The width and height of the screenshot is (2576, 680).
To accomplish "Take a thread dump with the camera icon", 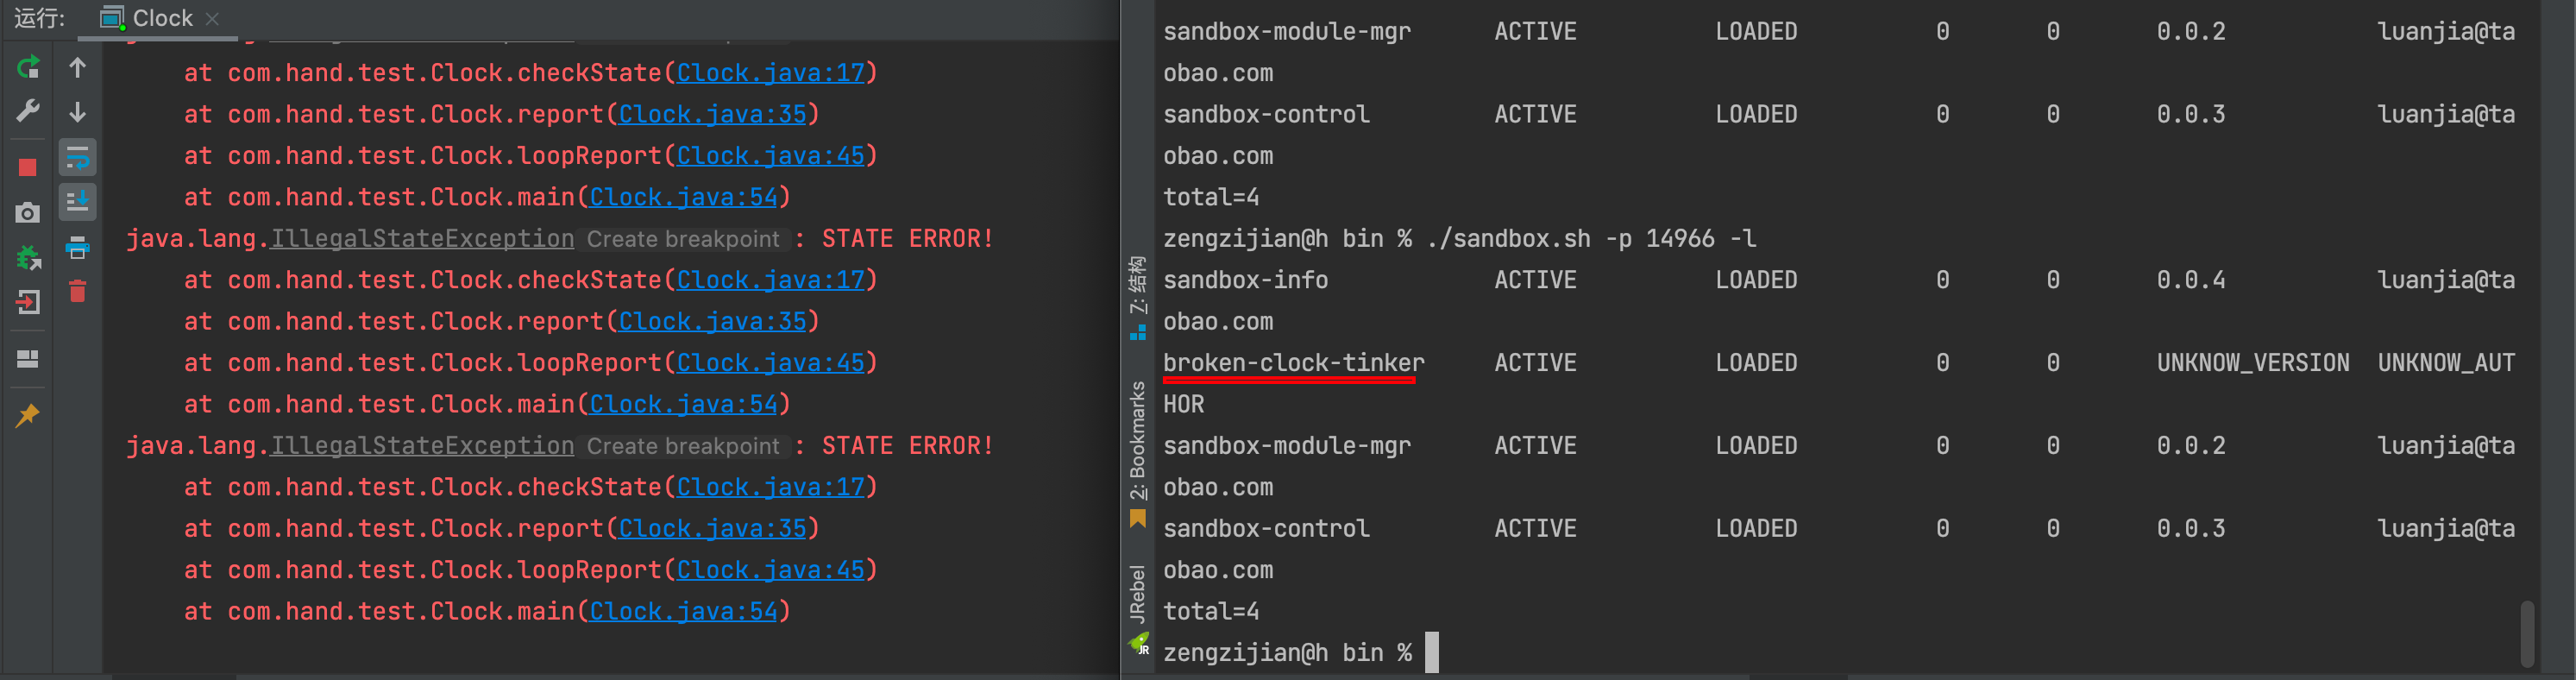I will click(28, 212).
